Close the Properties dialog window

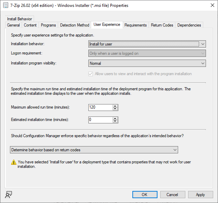[212, 5]
